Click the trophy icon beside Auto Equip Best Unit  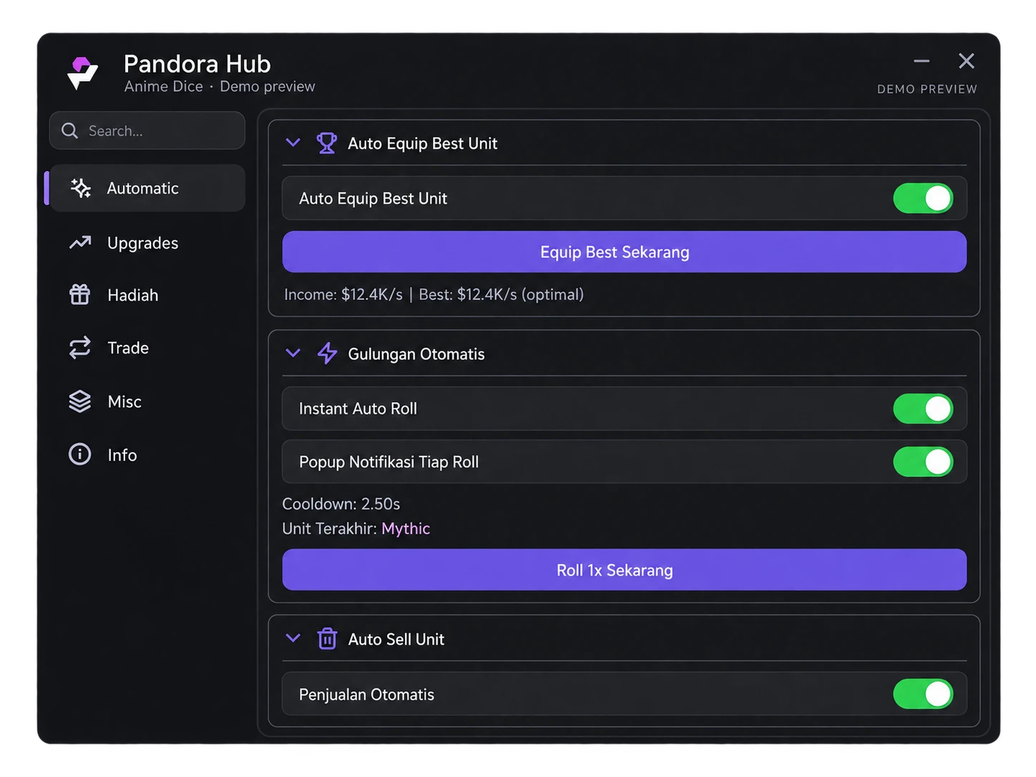(327, 143)
